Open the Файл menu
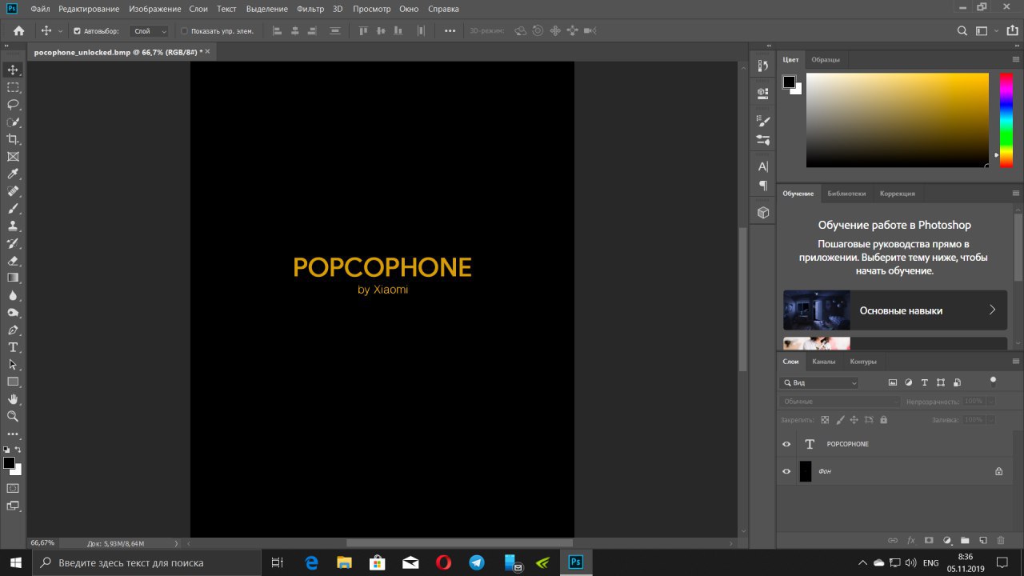 [41, 9]
